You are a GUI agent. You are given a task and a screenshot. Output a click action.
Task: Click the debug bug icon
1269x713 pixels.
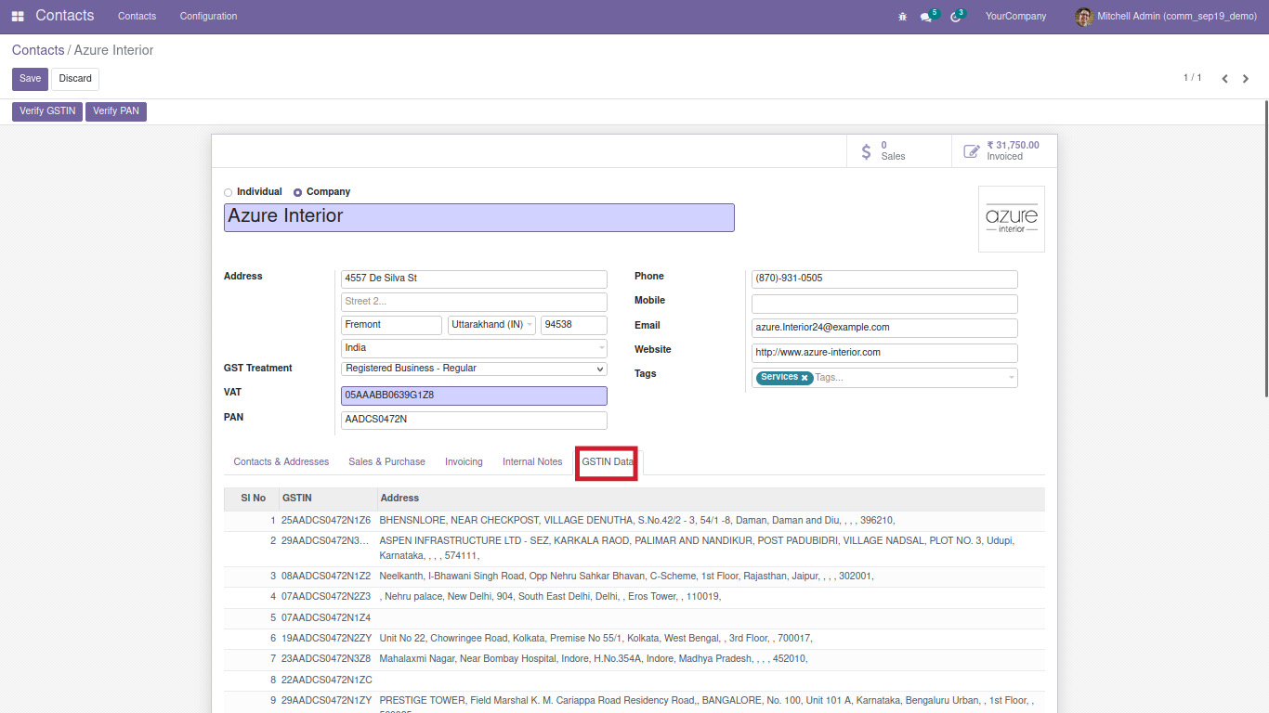(x=902, y=17)
